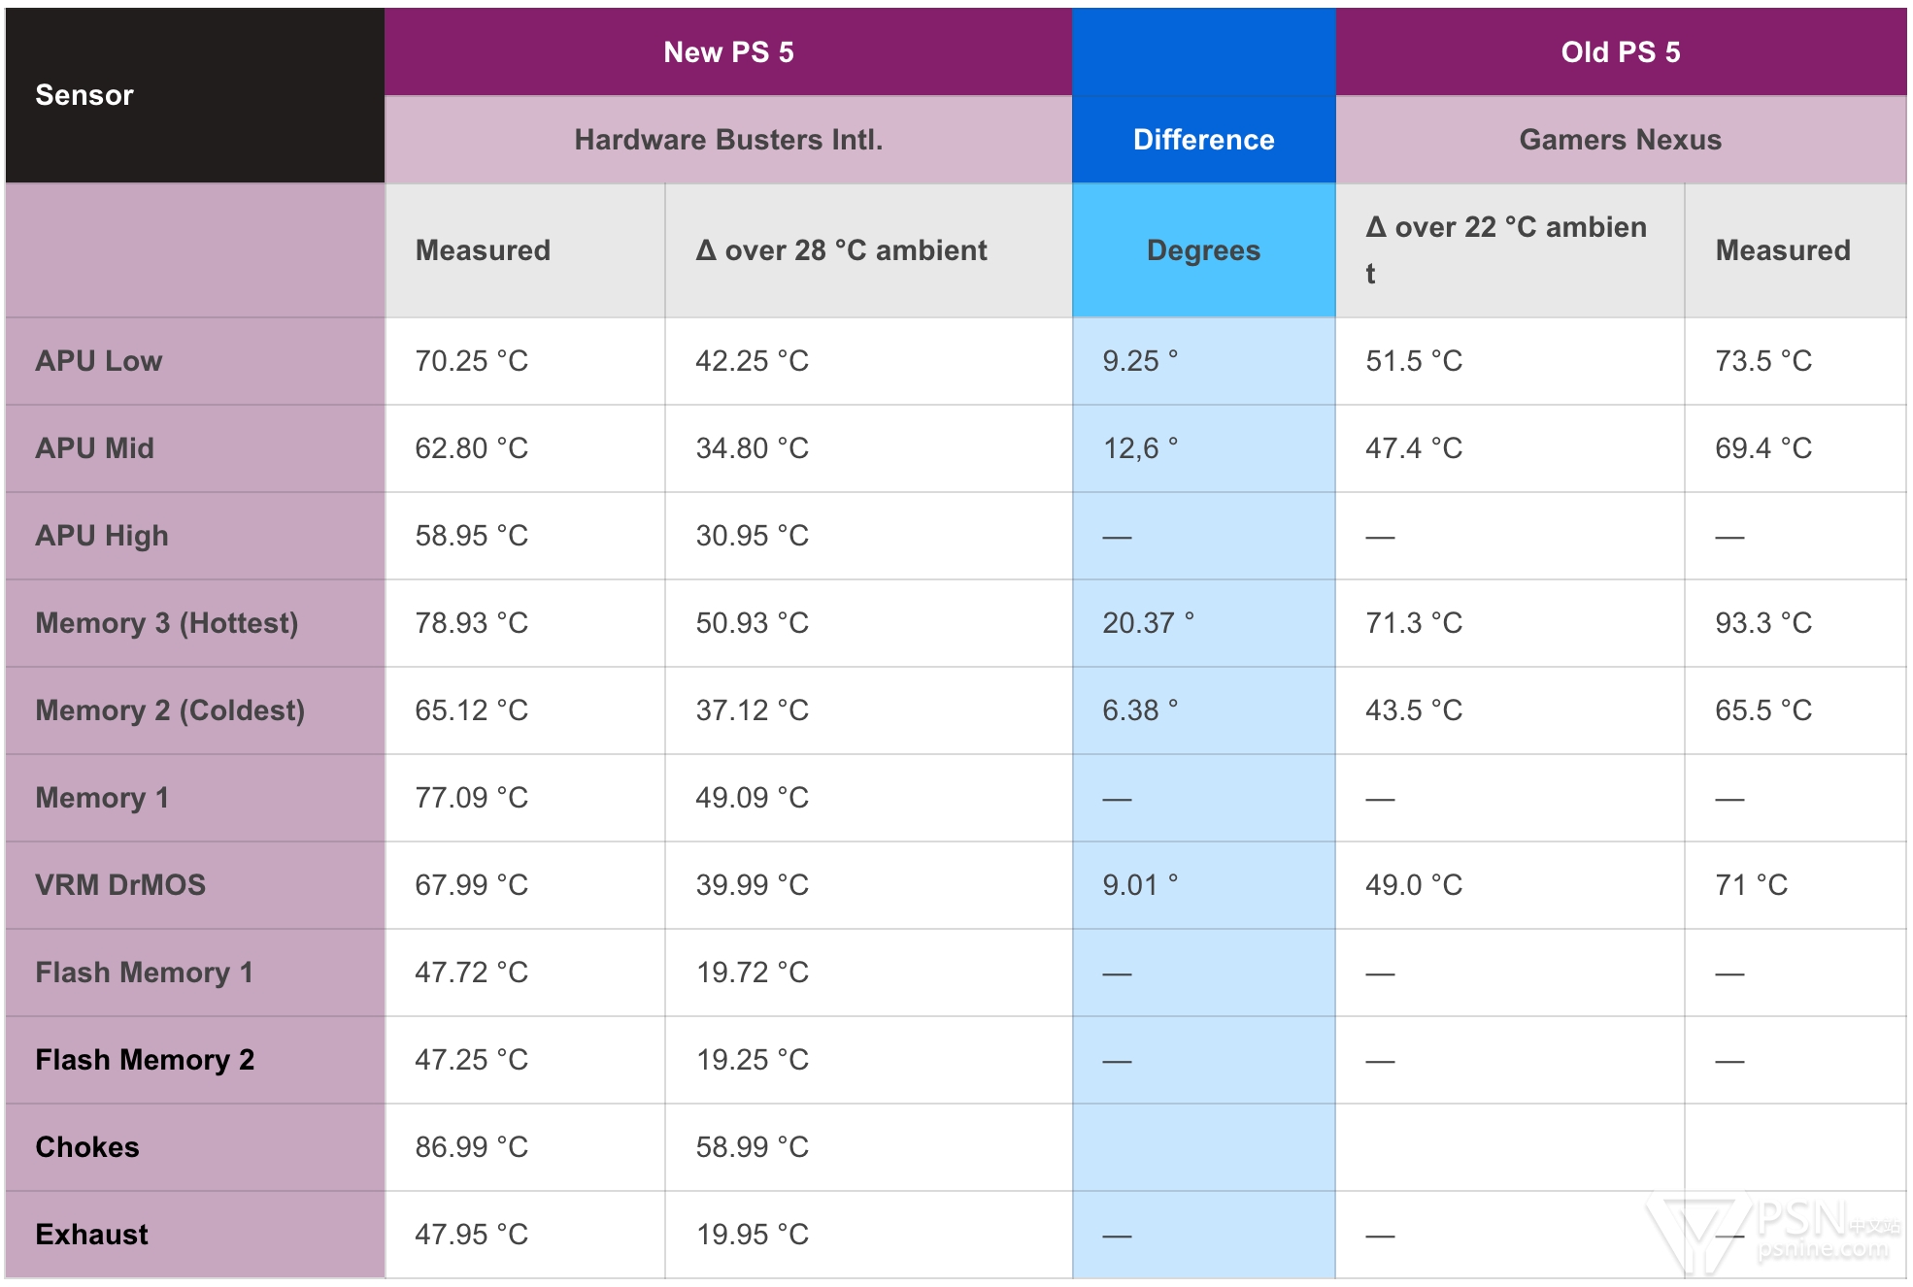Select the Memory 3 (Hottest) label
The width and height of the screenshot is (1913, 1287).
tap(195, 623)
